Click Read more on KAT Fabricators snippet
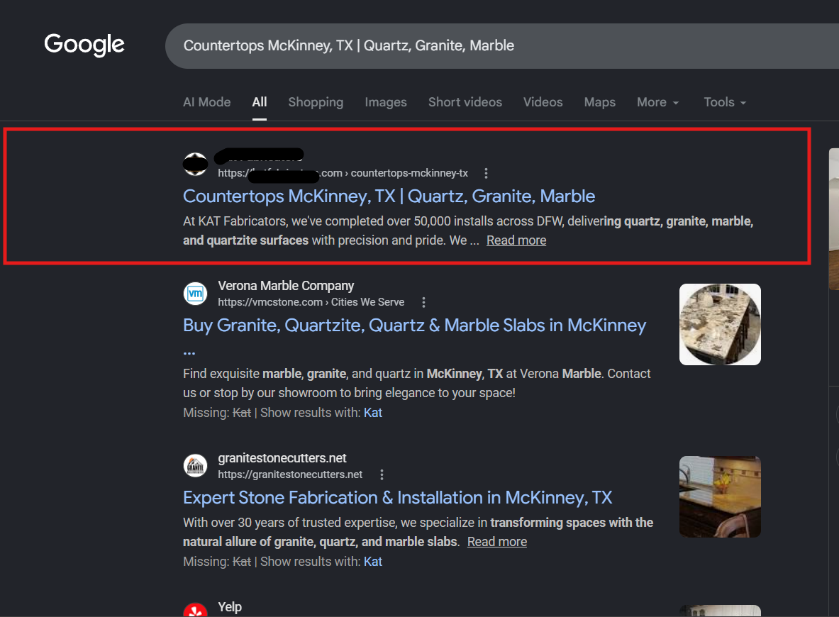This screenshot has height=617, width=839. pyautogui.click(x=516, y=241)
